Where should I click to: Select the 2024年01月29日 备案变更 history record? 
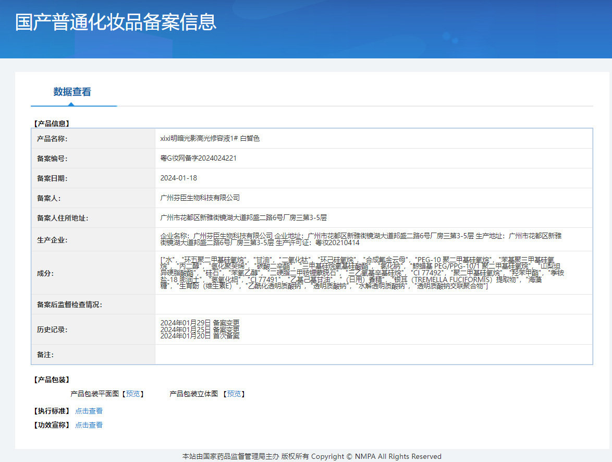click(200, 323)
